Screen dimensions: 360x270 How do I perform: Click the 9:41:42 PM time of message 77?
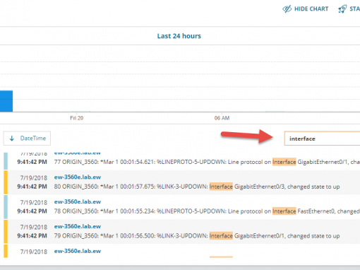(x=32, y=162)
